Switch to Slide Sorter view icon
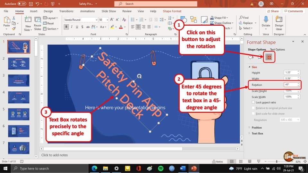Image resolution: width=308 pixels, height=173 pixels. pyautogui.click(x=241, y=161)
